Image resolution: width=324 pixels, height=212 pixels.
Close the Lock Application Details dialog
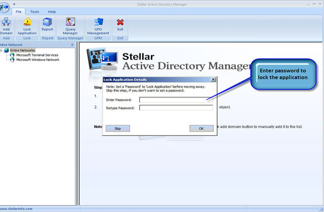pos(213,79)
